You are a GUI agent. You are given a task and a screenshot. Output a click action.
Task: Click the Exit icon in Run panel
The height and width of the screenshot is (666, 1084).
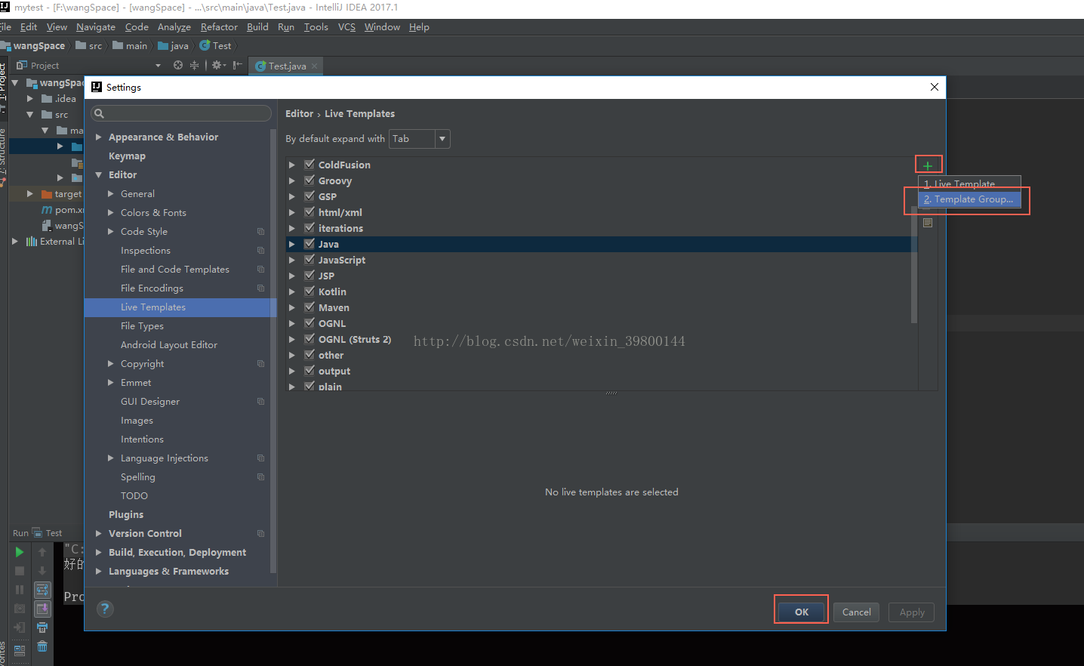(20, 627)
